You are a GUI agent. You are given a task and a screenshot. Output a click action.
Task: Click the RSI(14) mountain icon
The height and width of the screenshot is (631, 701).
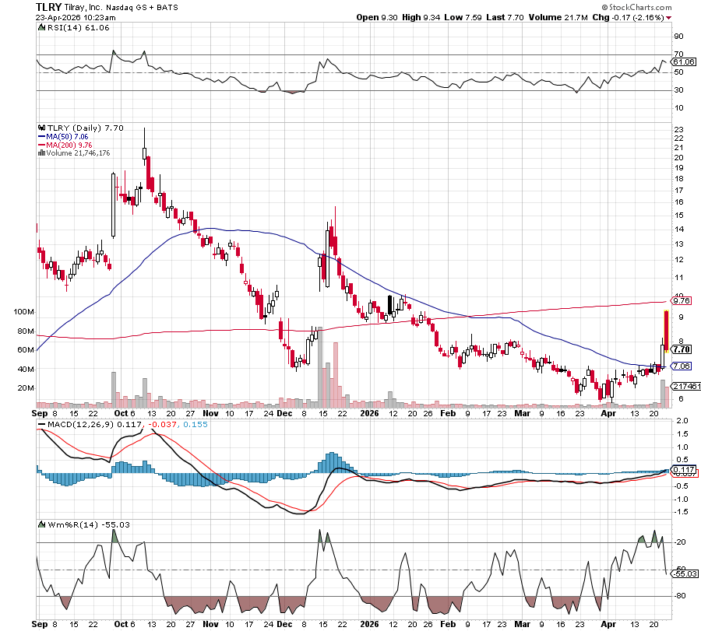[41, 27]
